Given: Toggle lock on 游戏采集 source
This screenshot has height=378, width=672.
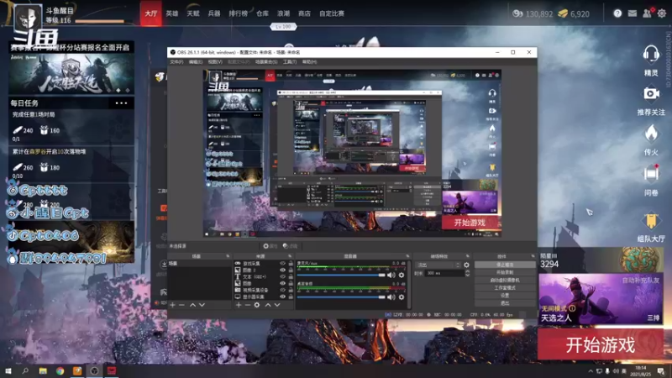Looking at the screenshot, I should click(x=291, y=264).
